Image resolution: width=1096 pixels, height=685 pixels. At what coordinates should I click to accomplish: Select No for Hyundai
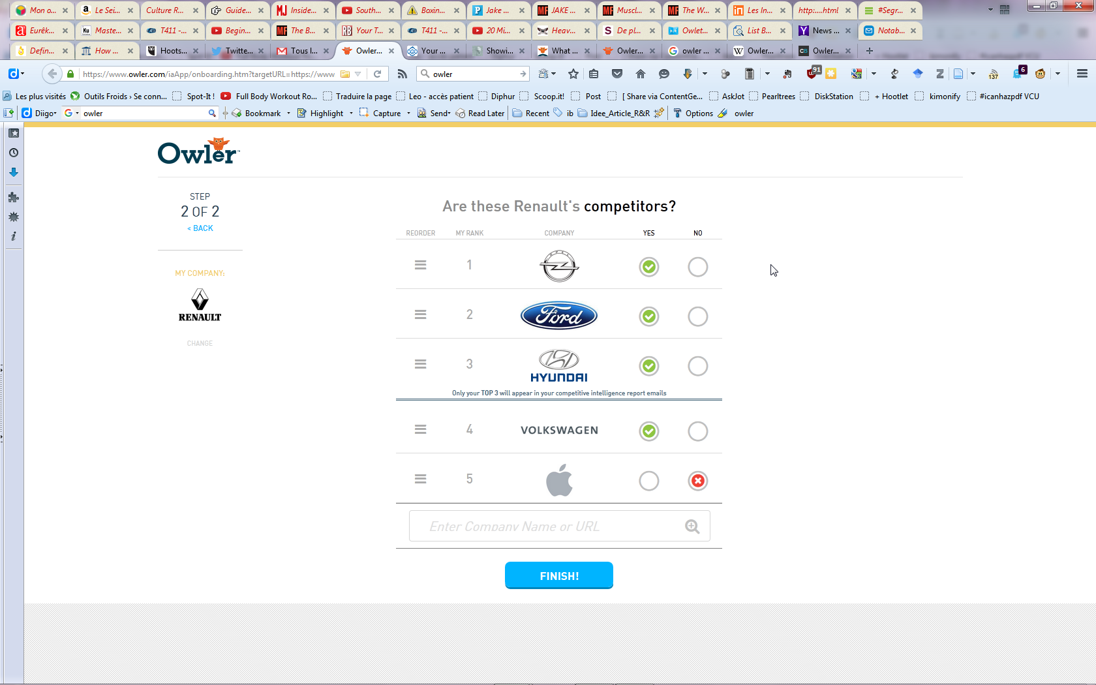point(698,366)
